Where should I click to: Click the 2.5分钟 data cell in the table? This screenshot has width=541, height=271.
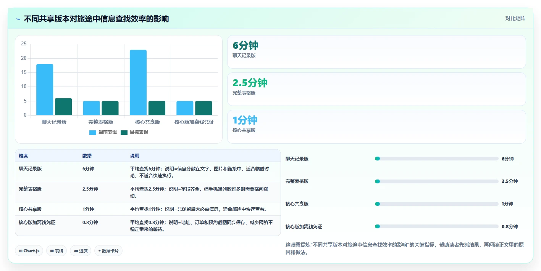tap(90, 189)
